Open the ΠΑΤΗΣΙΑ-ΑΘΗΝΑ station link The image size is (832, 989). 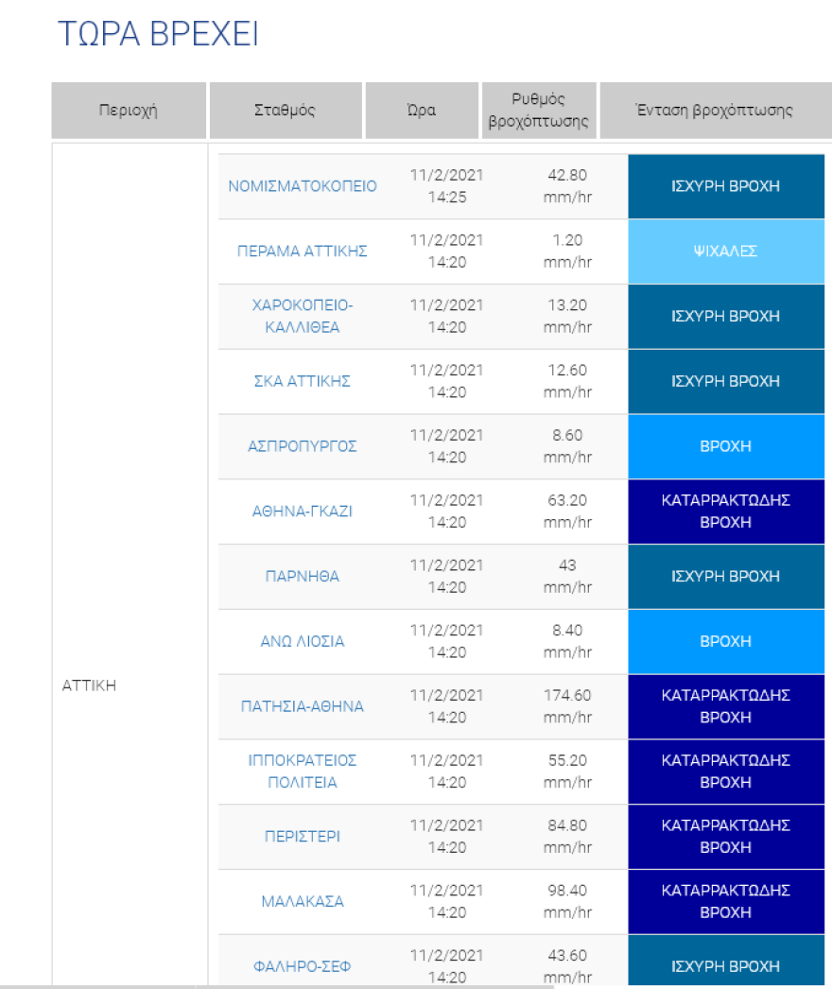(x=303, y=707)
